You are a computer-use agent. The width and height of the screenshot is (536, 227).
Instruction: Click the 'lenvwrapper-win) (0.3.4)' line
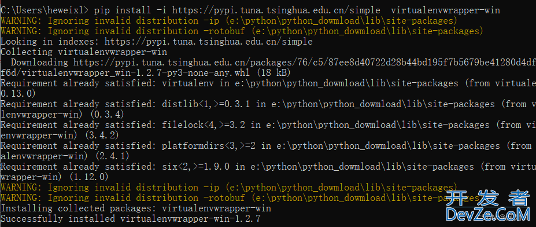(x=62, y=115)
